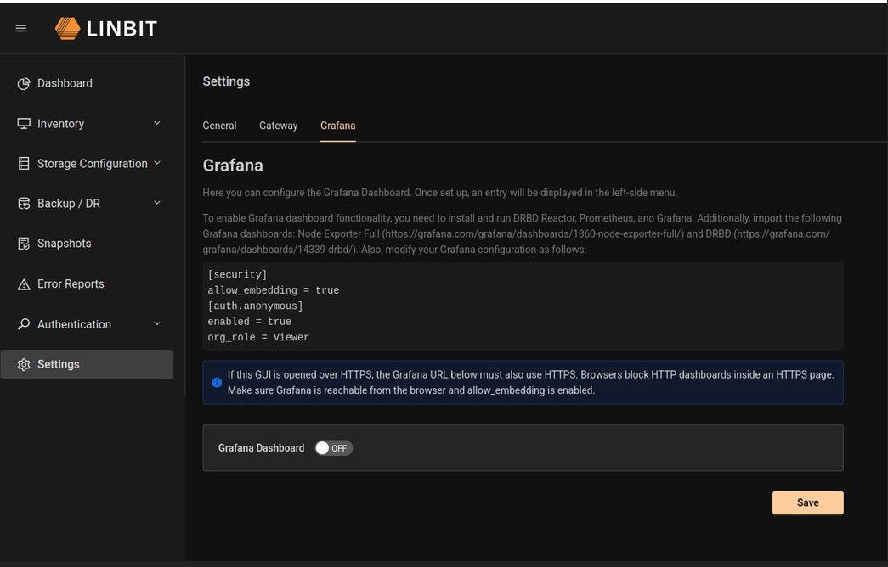Viewport: 888px width, 567px height.
Task: Expand the Storage Configuration chevron
Action: tap(157, 163)
